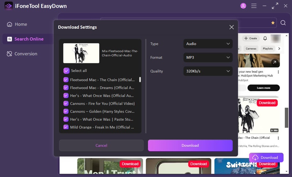The image size is (292, 177).
Task: Click the iFoneTool EasyDown app logo
Action: point(8,6)
